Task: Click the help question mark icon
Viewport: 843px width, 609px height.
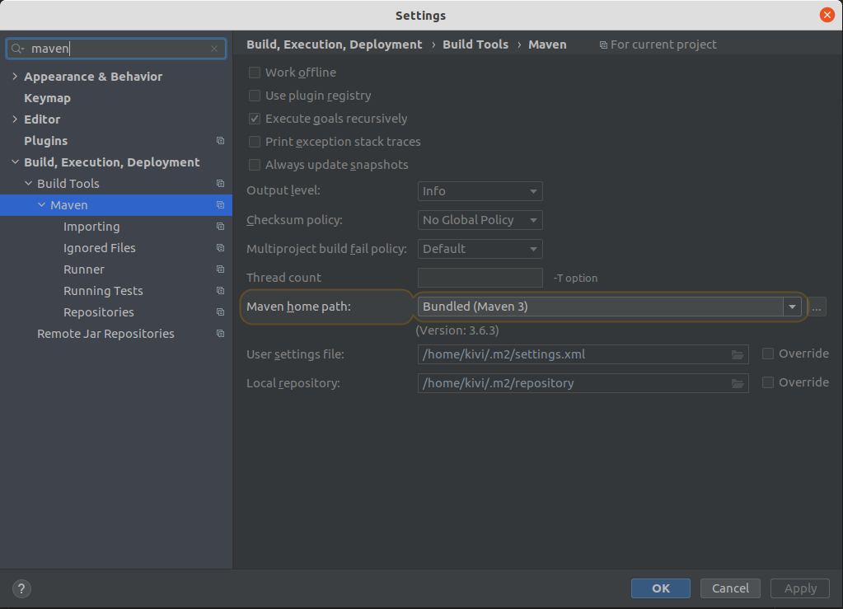Action: [x=22, y=588]
